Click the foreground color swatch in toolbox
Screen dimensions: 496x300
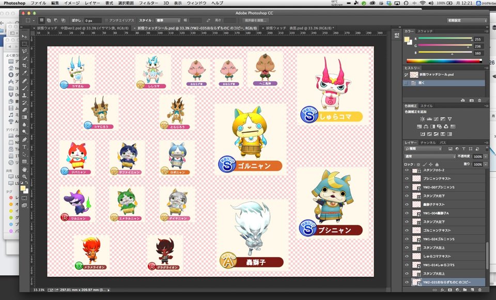23,188
